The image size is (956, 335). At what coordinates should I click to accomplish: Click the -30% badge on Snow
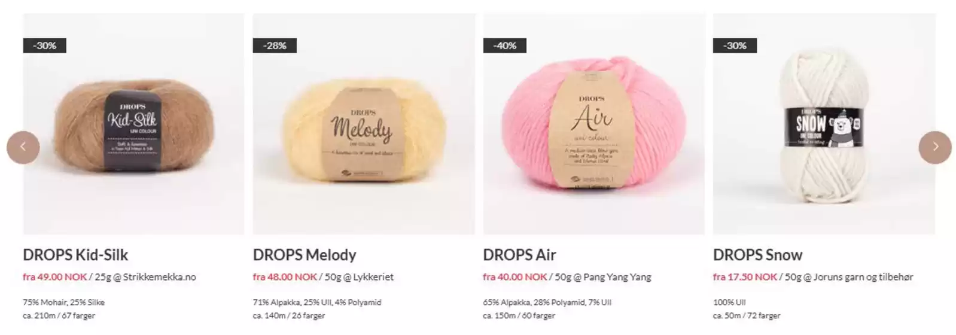[735, 45]
